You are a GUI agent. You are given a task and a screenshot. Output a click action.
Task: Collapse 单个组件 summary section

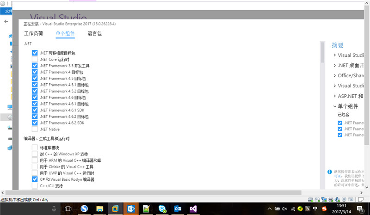pos(334,106)
